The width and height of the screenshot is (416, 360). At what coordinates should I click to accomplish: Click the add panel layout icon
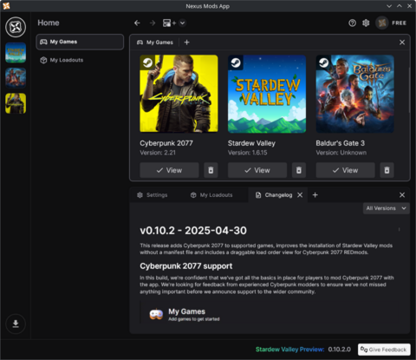[x=169, y=23]
